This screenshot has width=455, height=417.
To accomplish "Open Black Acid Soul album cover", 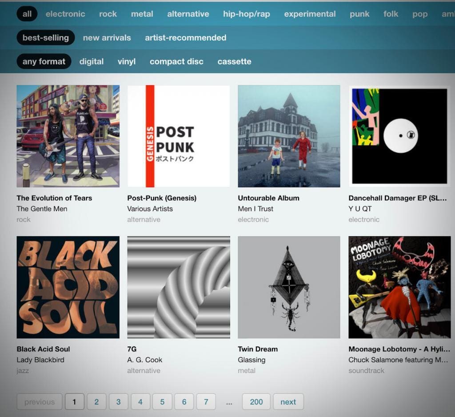I will [x=68, y=287].
